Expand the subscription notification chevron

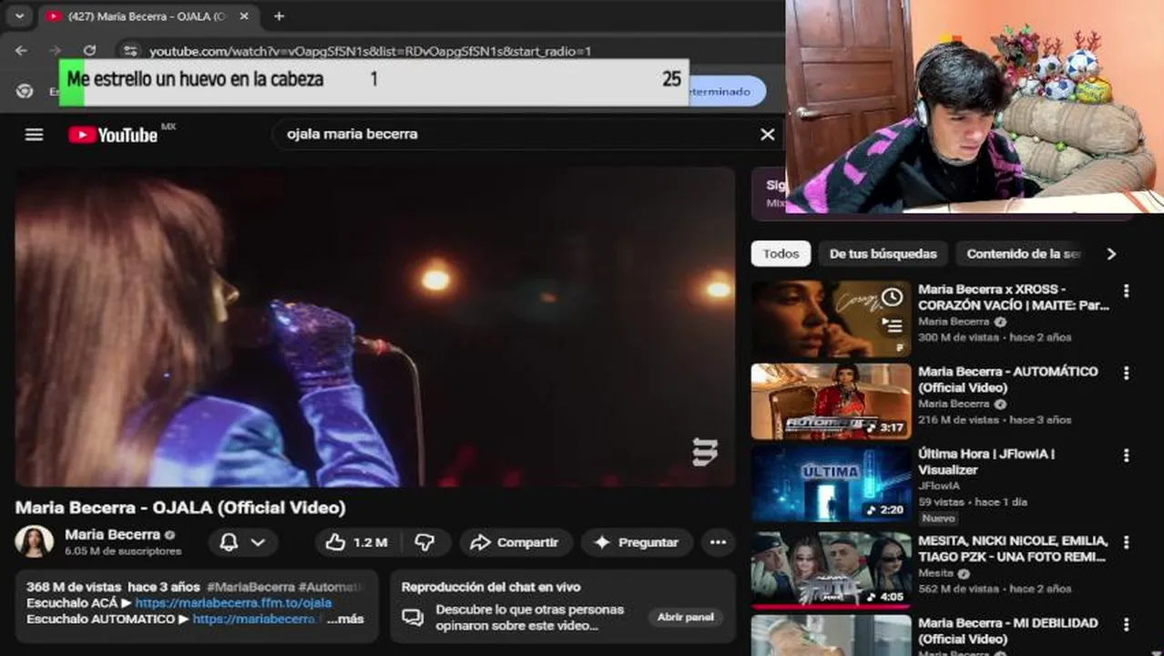pyautogui.click(x=259, y=542)
